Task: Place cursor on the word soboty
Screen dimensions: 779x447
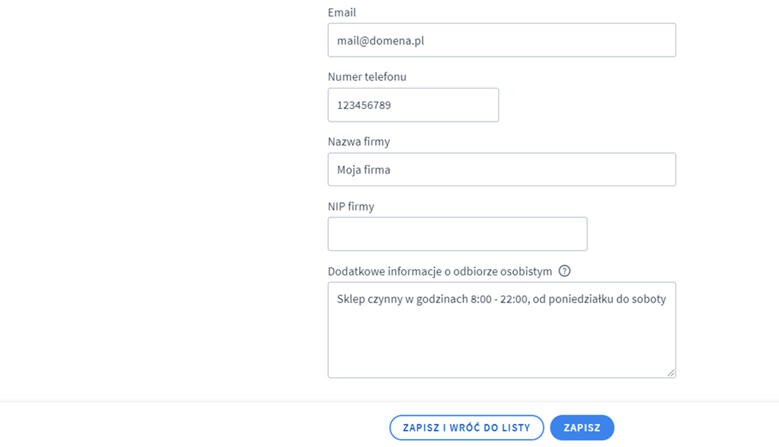Action: coord(648,299)
